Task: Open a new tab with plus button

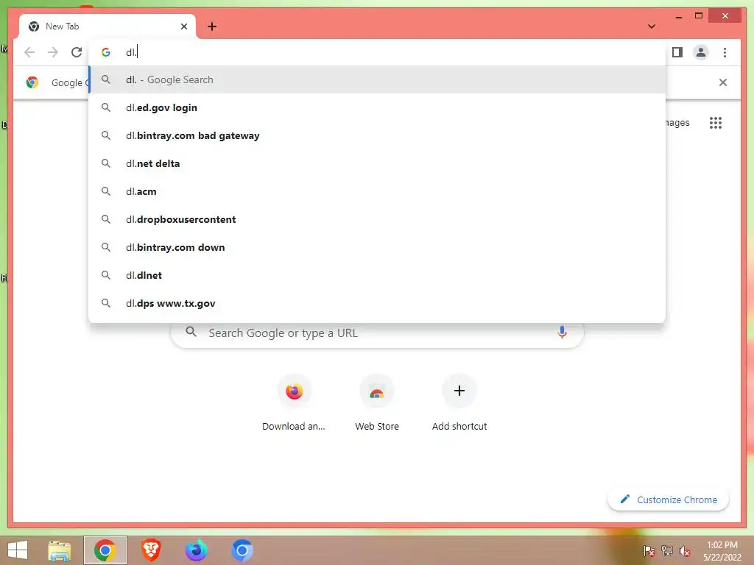Action: point(212,26)
